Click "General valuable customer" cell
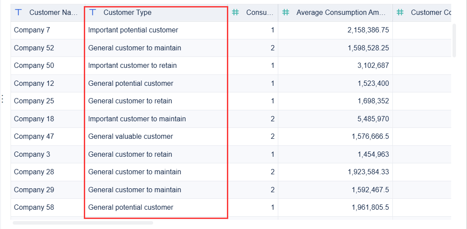Screen dimensions: 467x229 click(130, 137)
